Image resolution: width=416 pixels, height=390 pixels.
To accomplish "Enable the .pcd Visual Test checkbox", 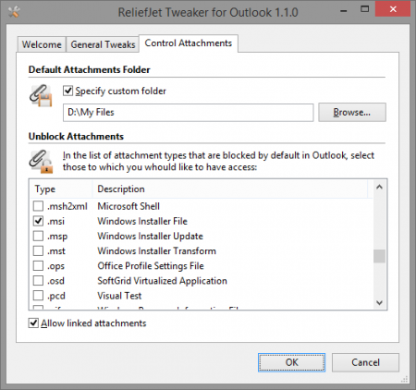I will (38, 296).
